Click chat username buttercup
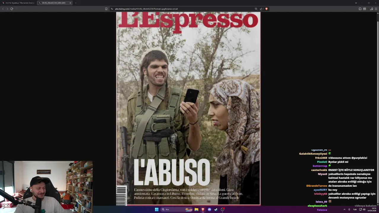The width and height of the screenshot is (379, 213). click(320, 166)
